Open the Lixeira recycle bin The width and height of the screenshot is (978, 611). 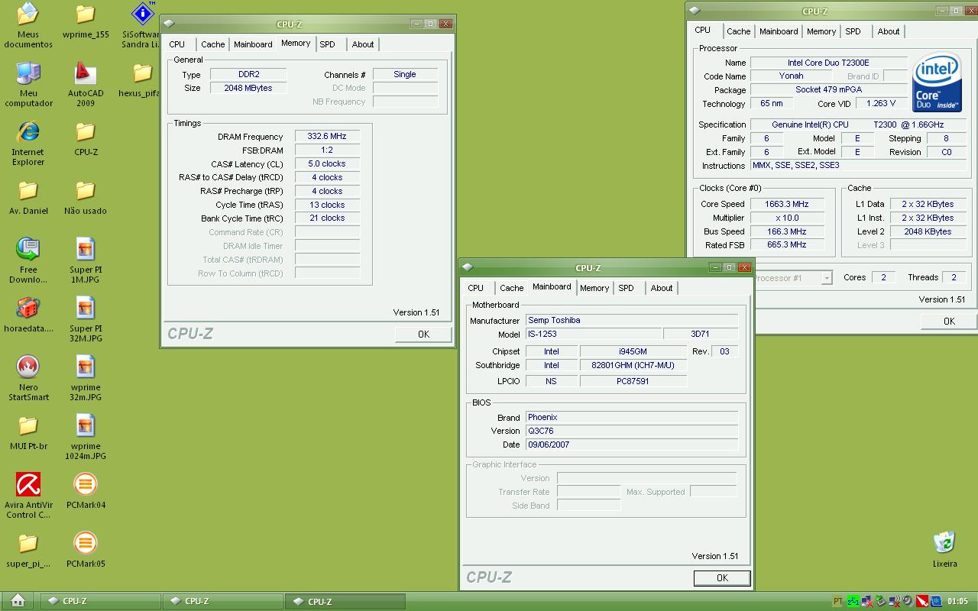tap(945, 550)
